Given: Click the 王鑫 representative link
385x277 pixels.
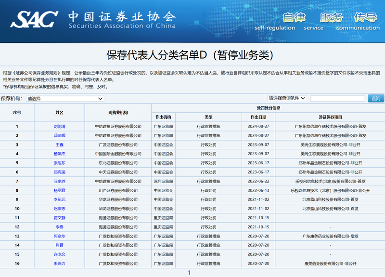Looking at the screenshot, I should (x=60, y=145).
